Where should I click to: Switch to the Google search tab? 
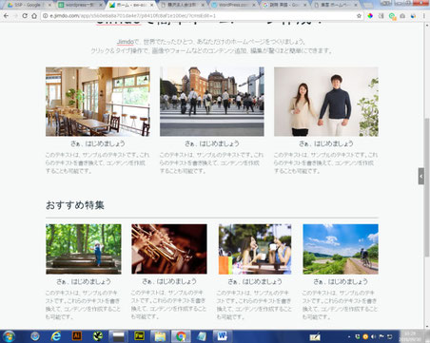(x=284, y=5)
